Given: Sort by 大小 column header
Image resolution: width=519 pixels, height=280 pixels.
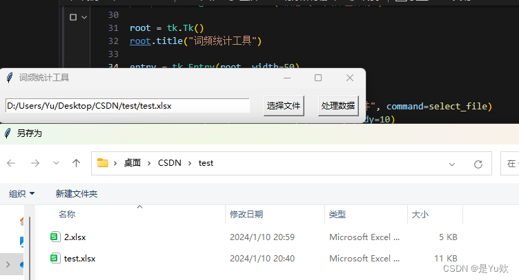Looking at the screenshot, I should coord(420,215).
